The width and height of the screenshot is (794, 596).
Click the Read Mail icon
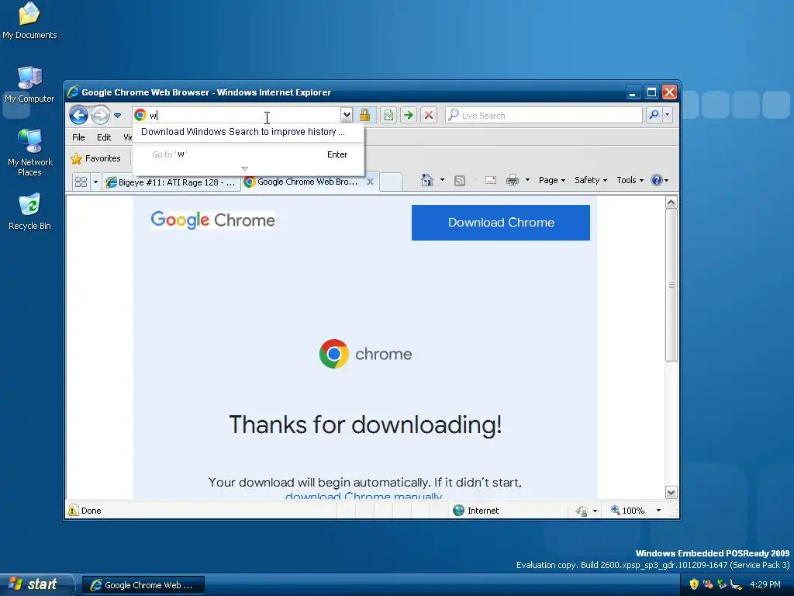[491, 180]
